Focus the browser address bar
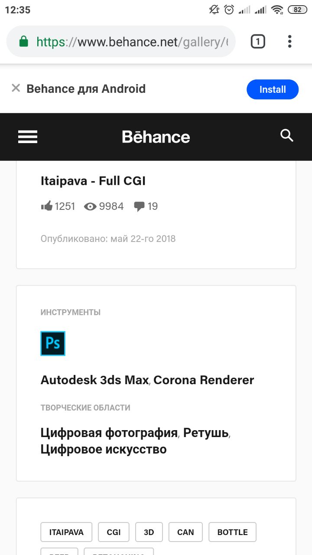The image size is (312, 555). click(x=130, y=42)
